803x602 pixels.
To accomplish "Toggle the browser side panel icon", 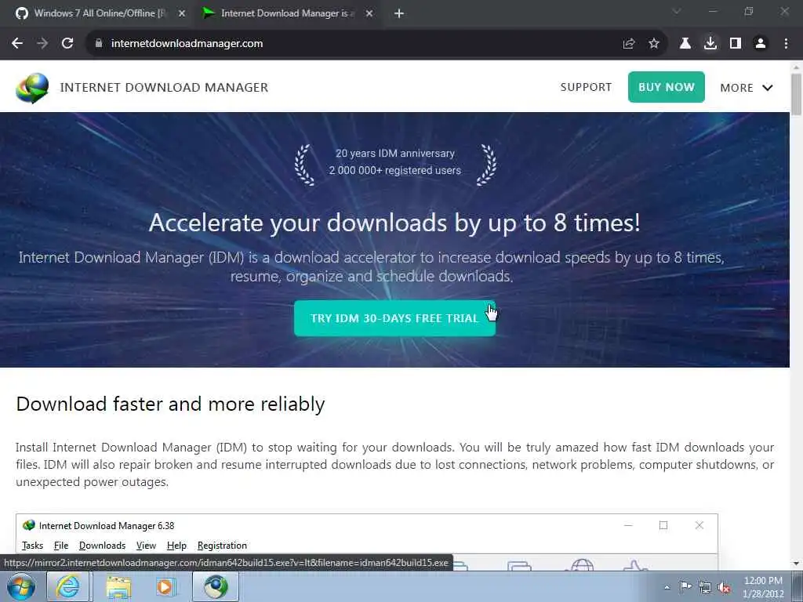I will (x=736, y=44).
